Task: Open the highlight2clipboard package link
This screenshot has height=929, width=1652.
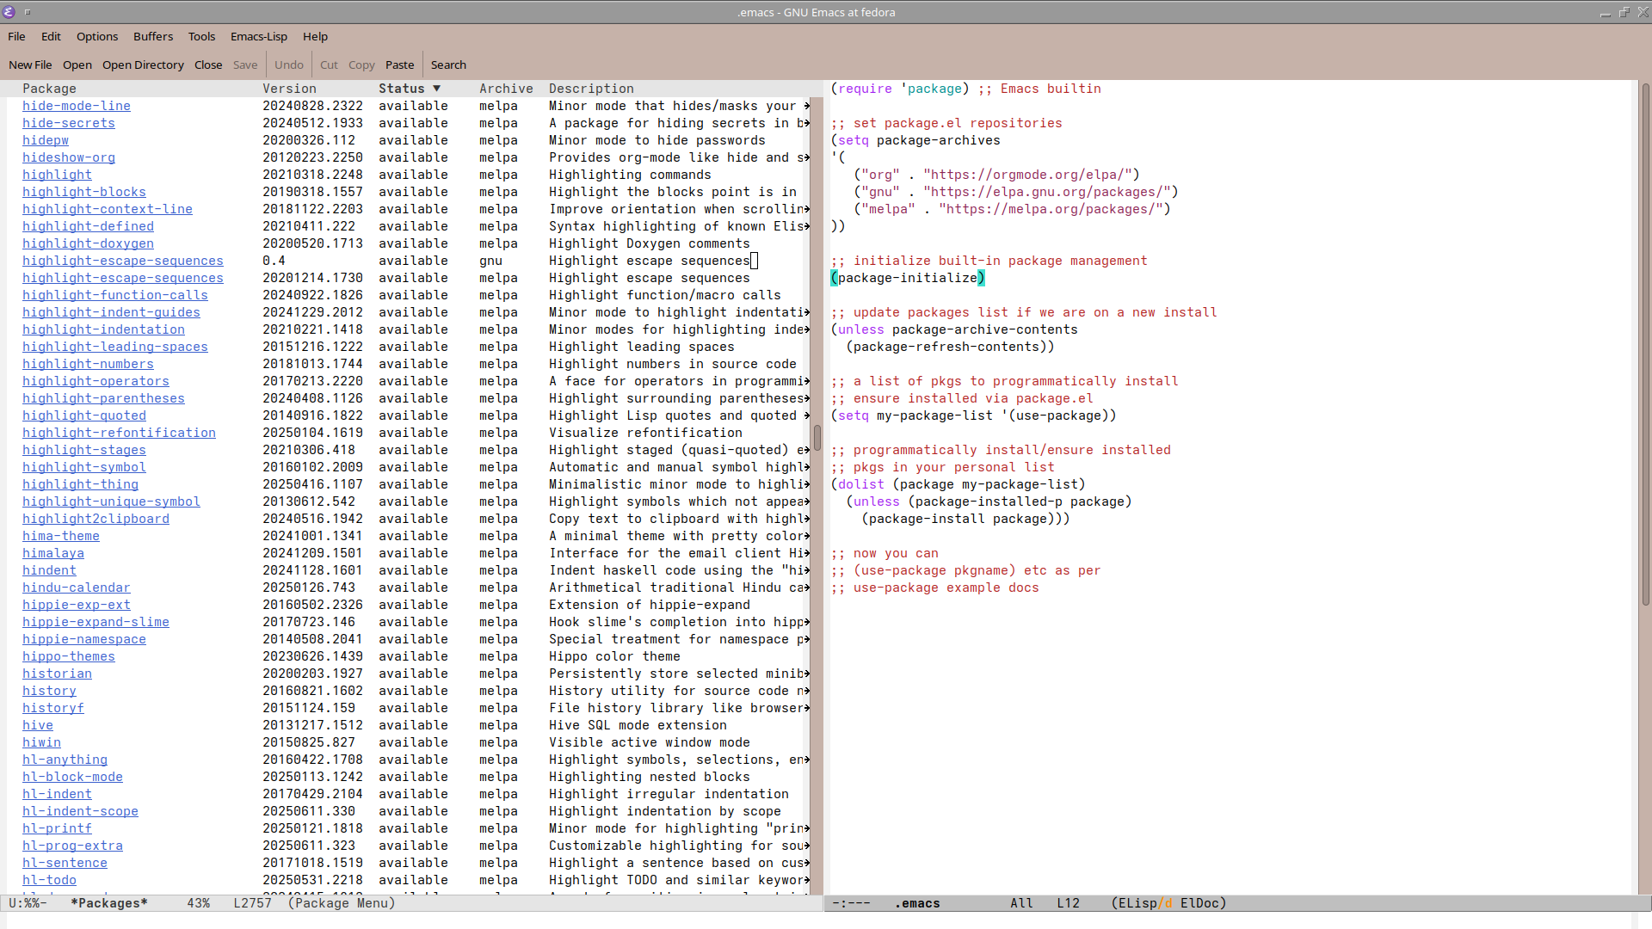Action: [96, 519]
